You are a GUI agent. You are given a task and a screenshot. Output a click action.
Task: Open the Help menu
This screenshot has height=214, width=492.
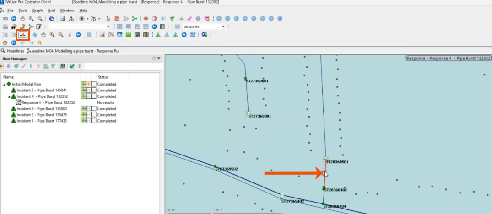click(83, 11)
